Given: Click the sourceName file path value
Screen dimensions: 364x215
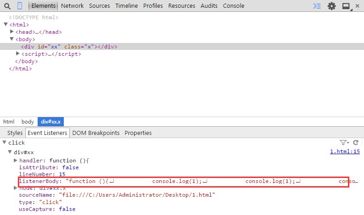Looking at the screenshot, I should 137,195.
